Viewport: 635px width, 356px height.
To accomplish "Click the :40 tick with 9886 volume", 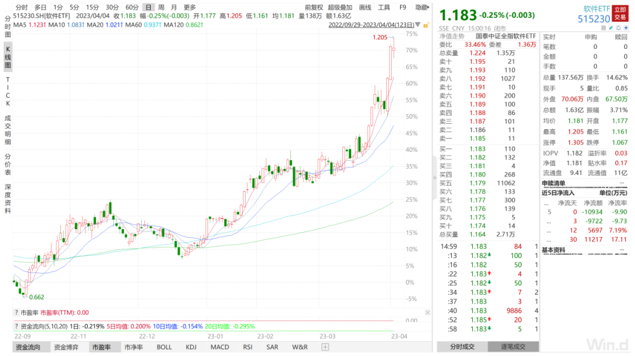I will click(x=488, y=311).
